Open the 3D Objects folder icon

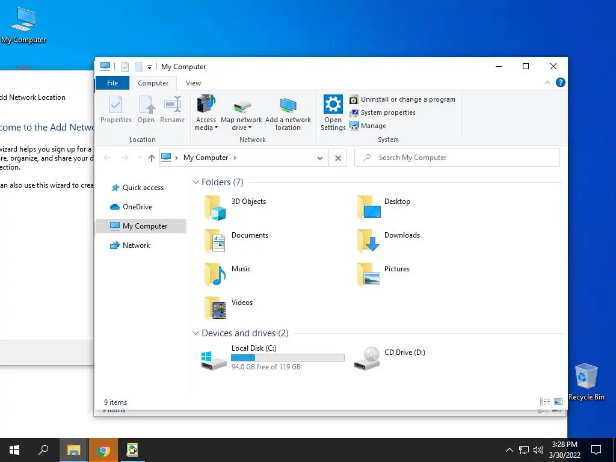coord(215,208)
